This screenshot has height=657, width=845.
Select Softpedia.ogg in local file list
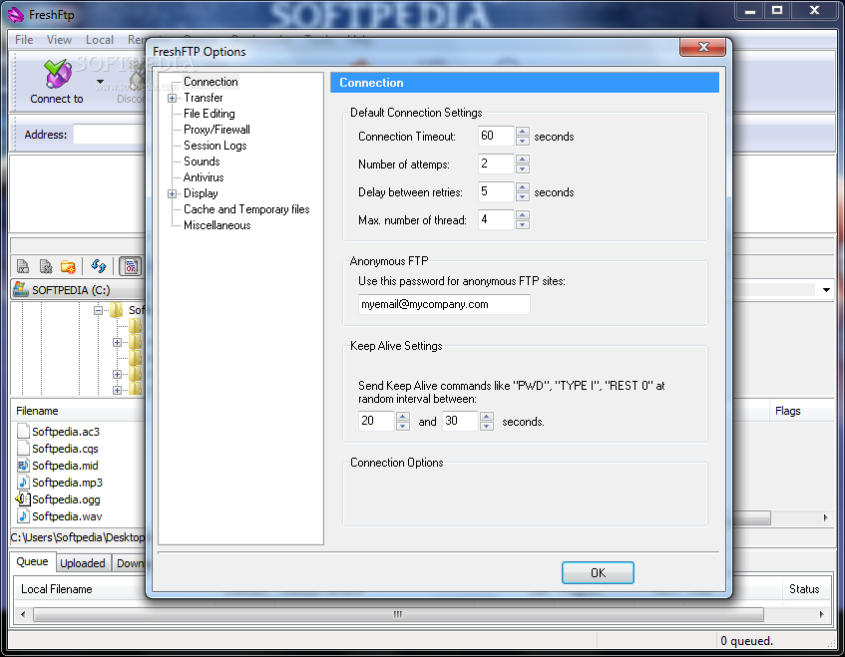coord(66,499)
